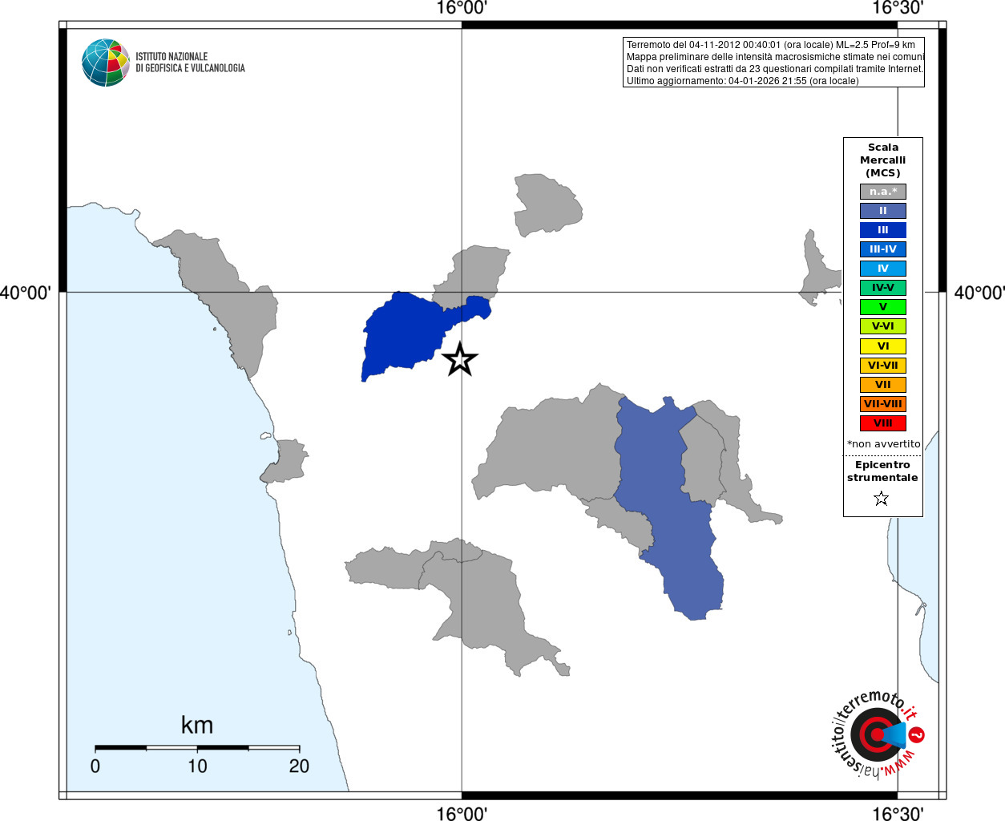Image resolution: width=1005 pixels, height=821 pixels.
Task: Select the intensity II legend swatch
Action: coord(883,211)
